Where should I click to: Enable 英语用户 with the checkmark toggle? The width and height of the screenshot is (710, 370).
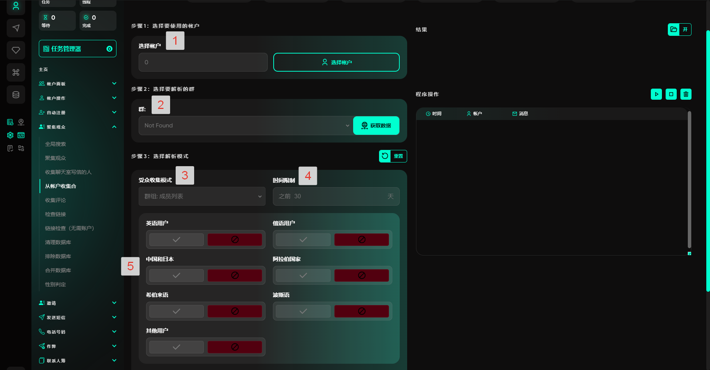coord(176,240)
